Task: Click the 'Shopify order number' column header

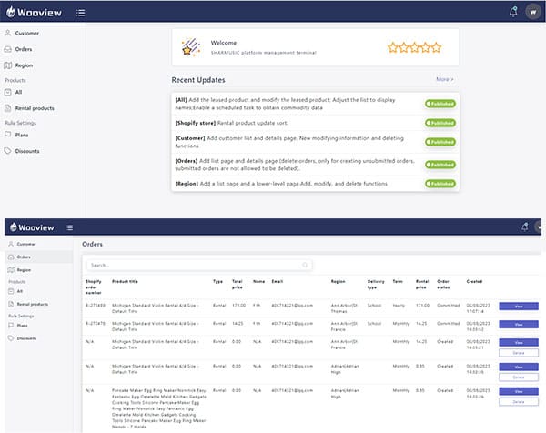Action: 94,287
